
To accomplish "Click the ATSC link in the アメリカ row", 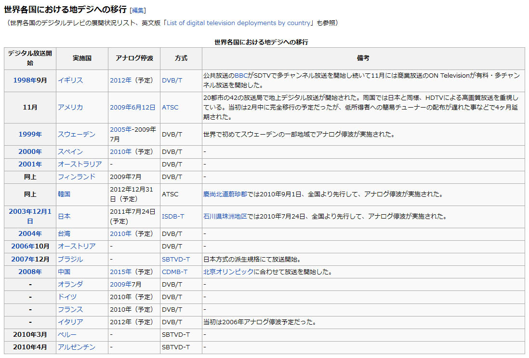I will (170, 107).
